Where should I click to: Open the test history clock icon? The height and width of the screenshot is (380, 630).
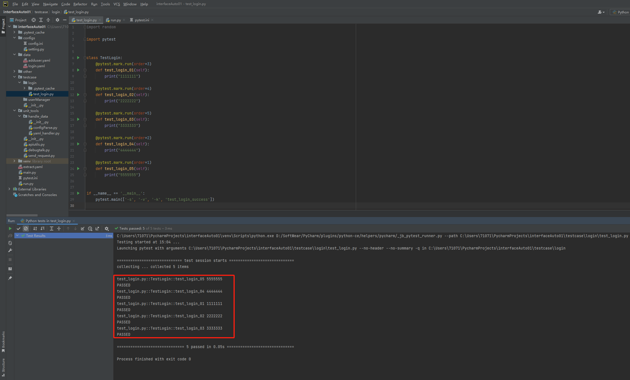[x=90, y=229]
